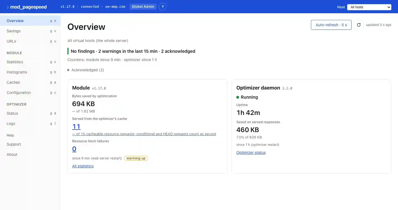Go to URLs in the sidebar
The image size is (398, 210).
click(x=30, y=41)
